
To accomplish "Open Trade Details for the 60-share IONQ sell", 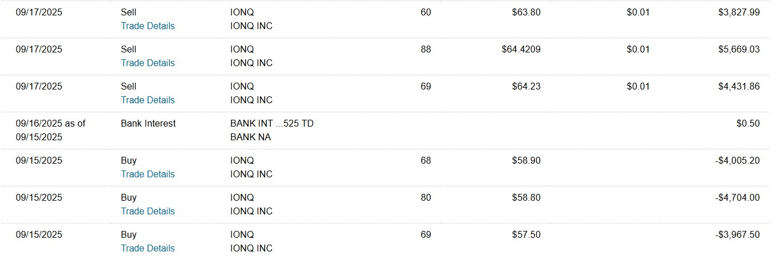I will (147, 26).
